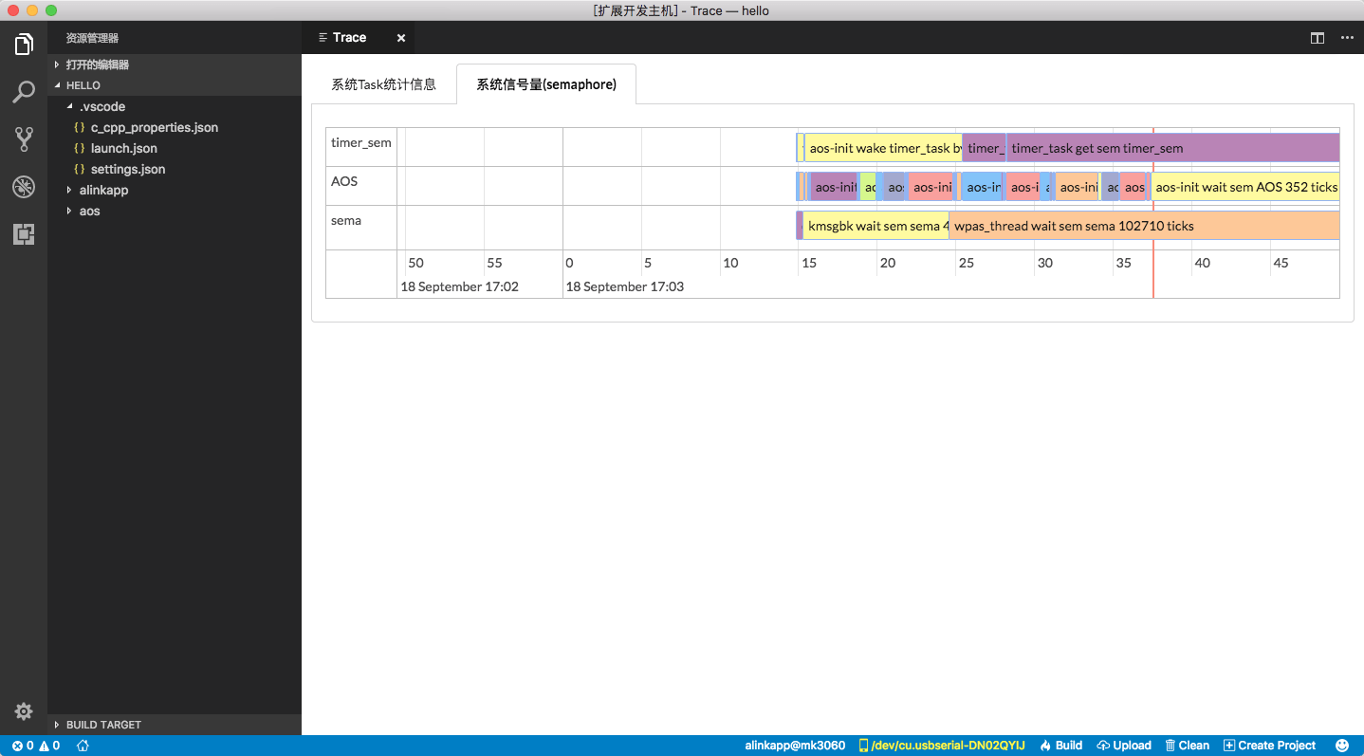Select the /dev/cu.usbserial-DN02QYIJ serial port
Image resolution: width=1364 pixels, height=756 pixels.
click(x=942, y=746)
